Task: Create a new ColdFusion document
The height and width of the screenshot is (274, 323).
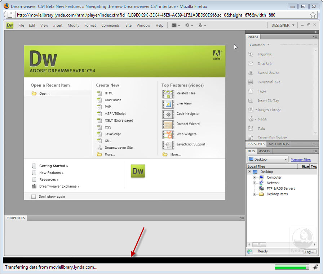Action: (113, 100)
